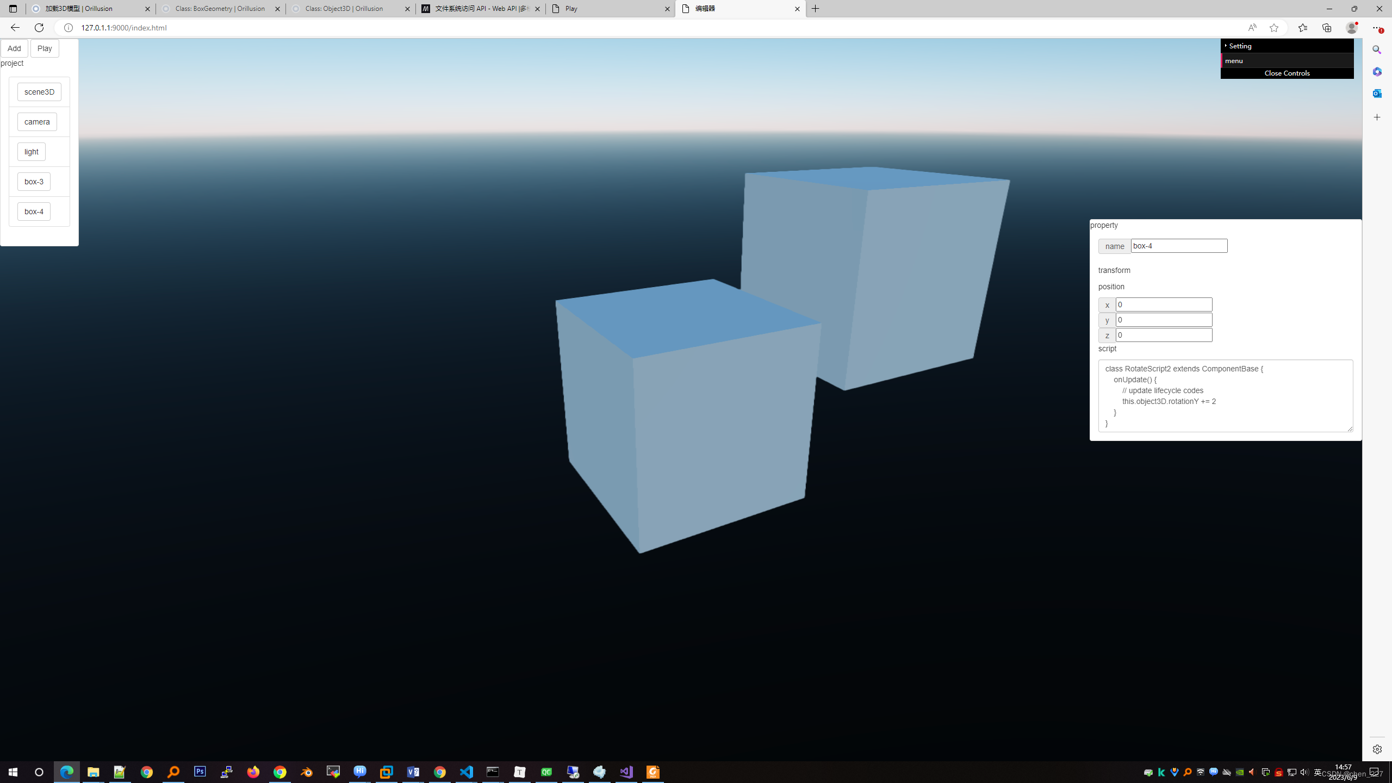Viewport: 1392px width, 783px height.
Task: Click Close Controls bar
Action: coord(1287,73)
